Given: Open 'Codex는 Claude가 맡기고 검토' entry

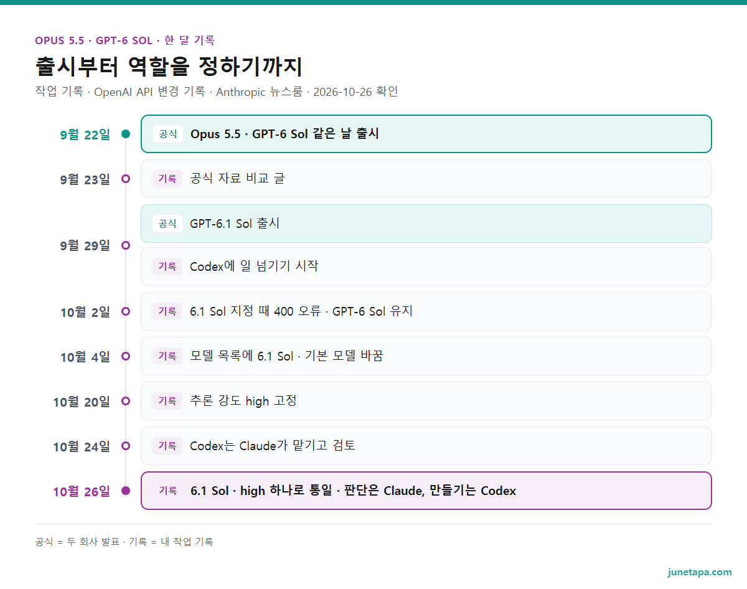Looking at the screenshot, I should (x=426, y=446).
